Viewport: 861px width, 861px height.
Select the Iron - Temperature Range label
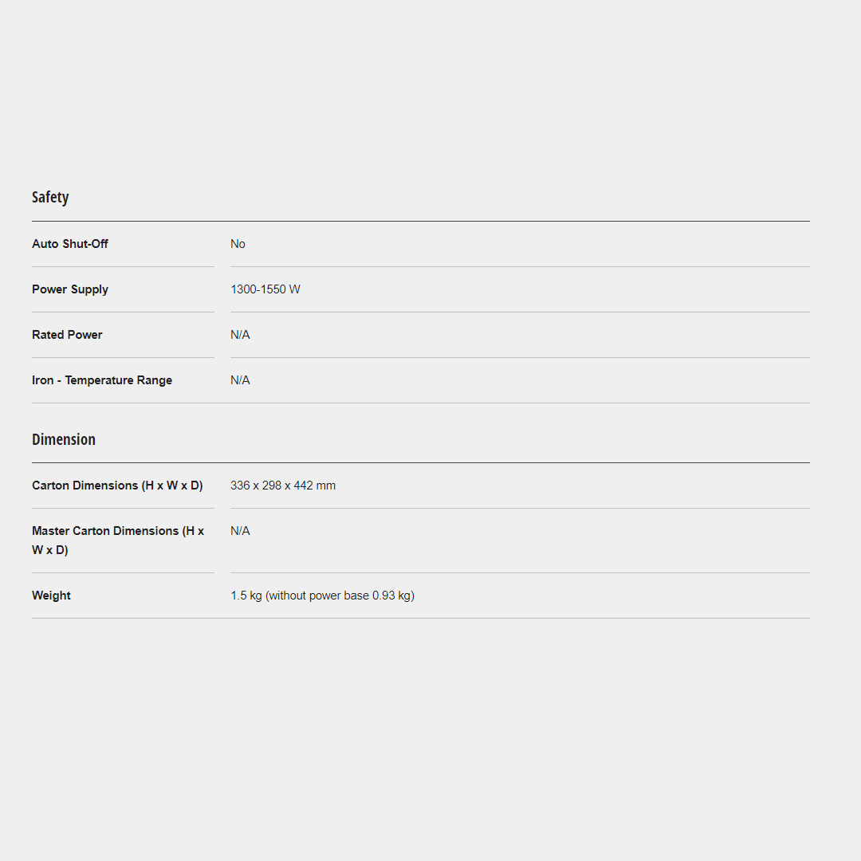[x=102, y=380]
